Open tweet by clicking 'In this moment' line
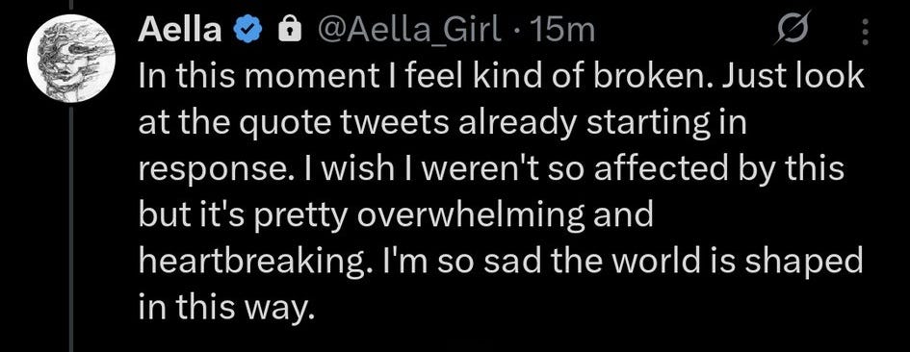 (502, 77)
